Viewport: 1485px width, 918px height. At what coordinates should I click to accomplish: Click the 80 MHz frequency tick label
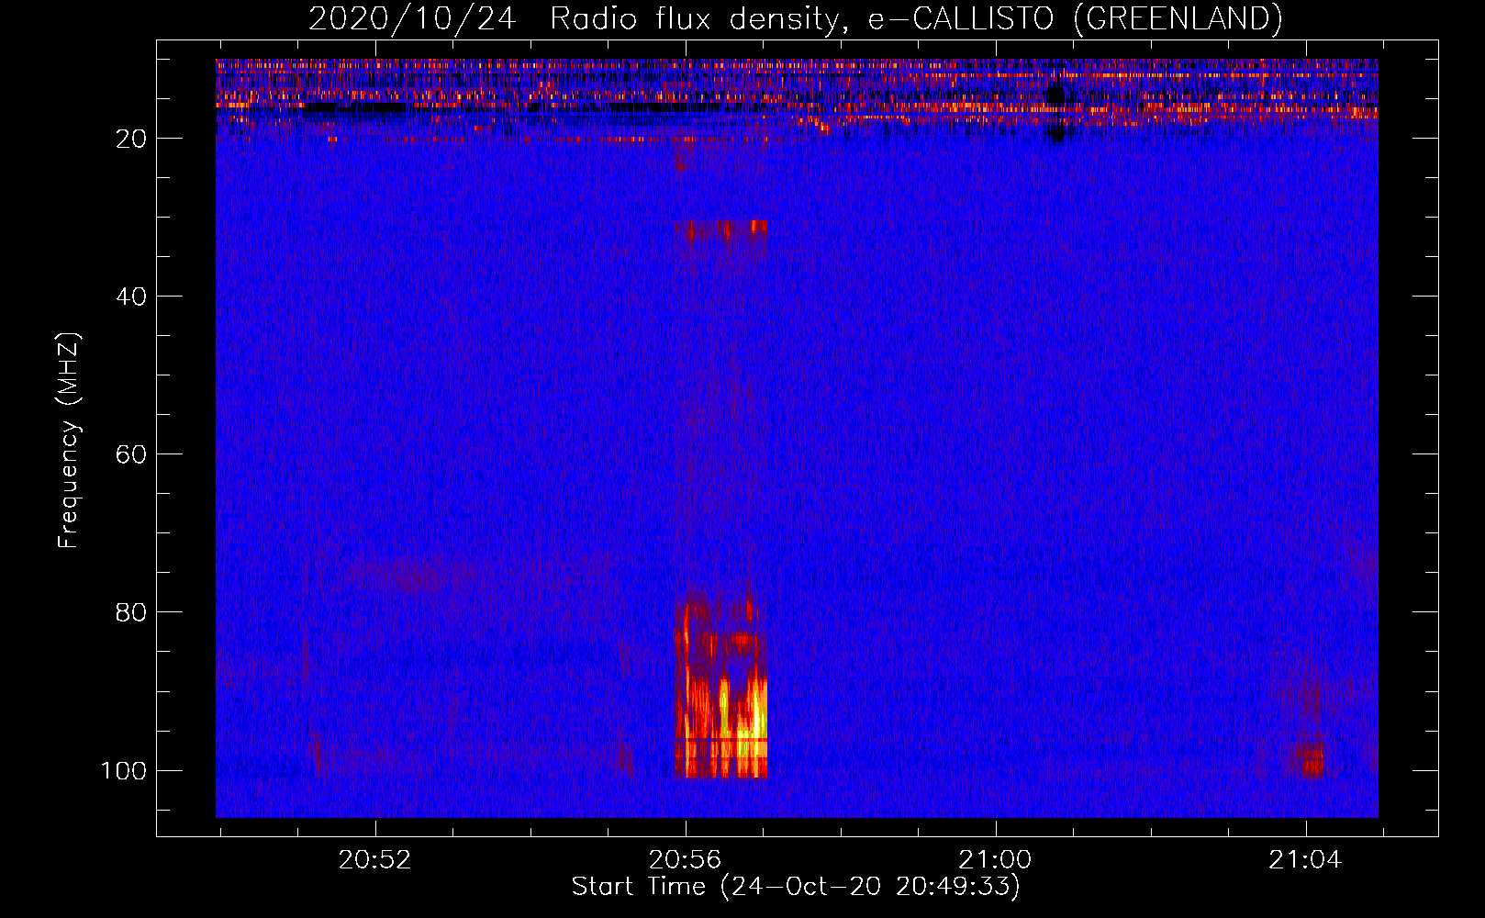pos(131,612)
